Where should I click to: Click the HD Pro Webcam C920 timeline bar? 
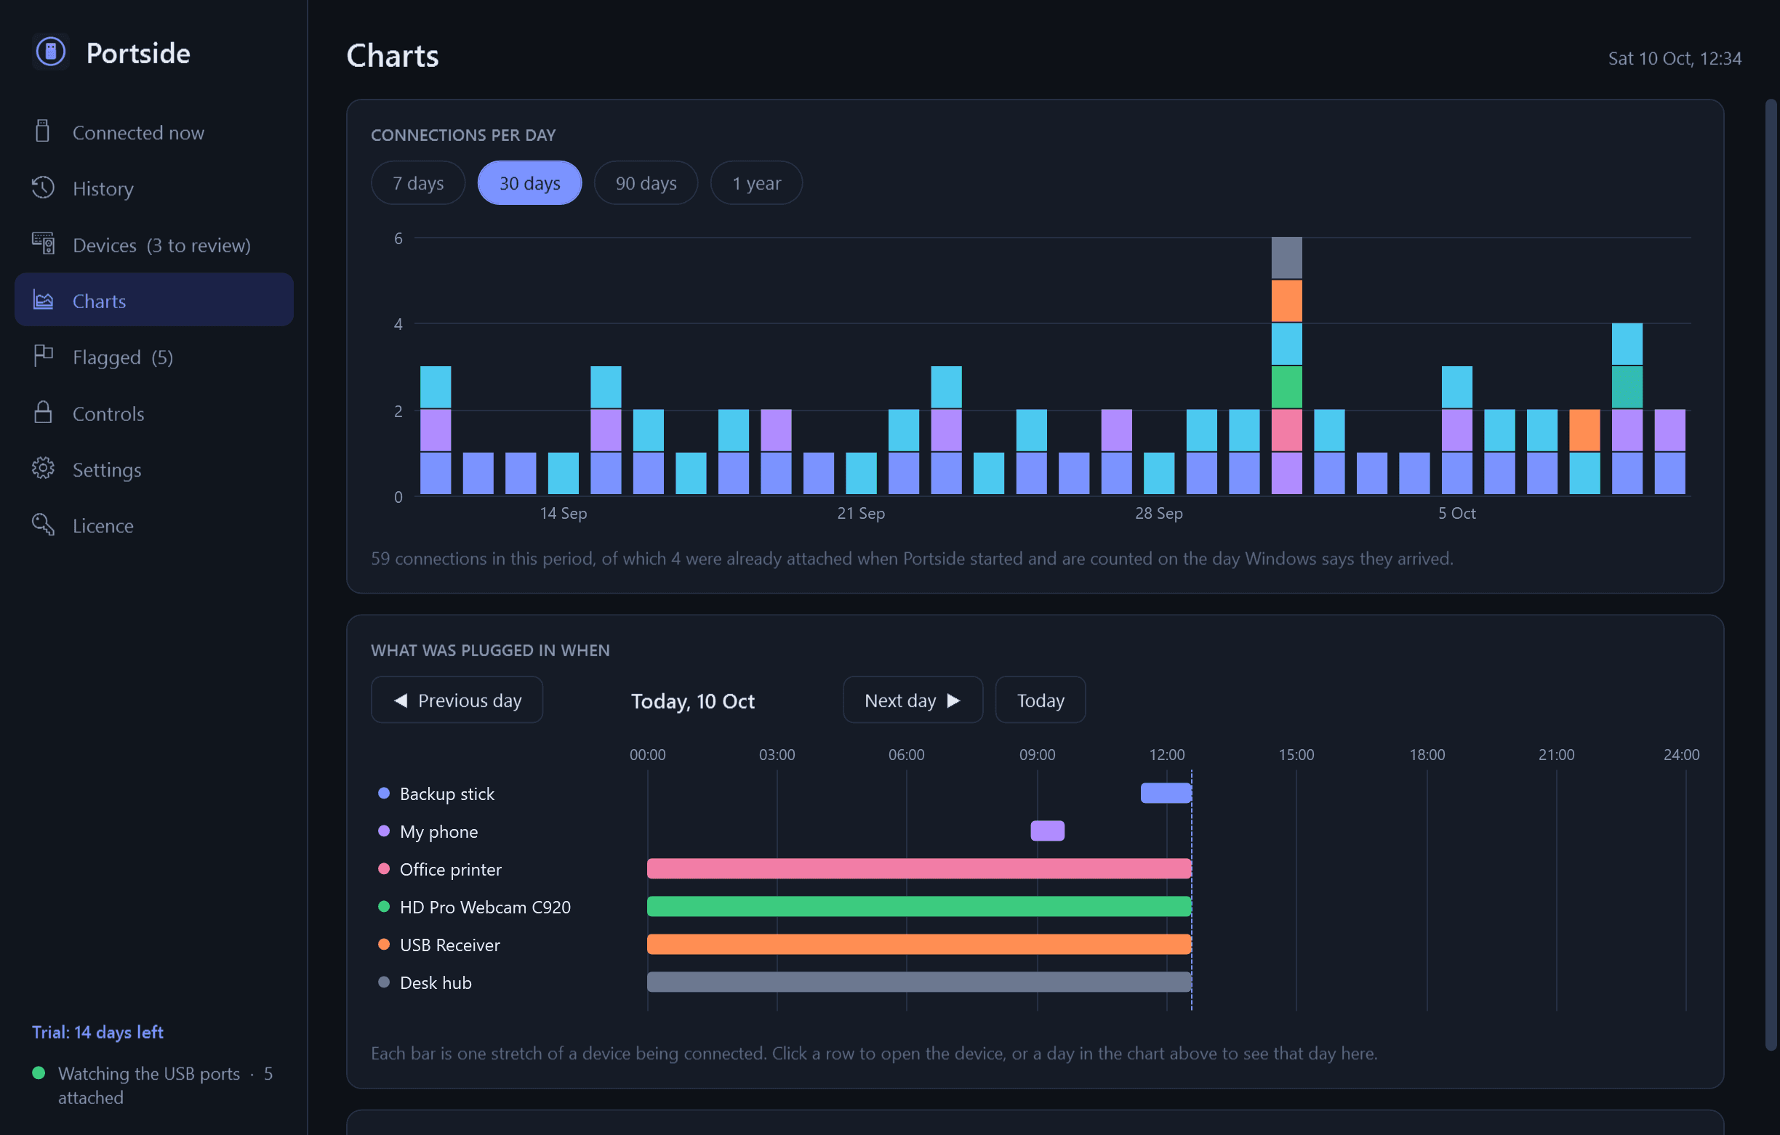tap(919, 906)
